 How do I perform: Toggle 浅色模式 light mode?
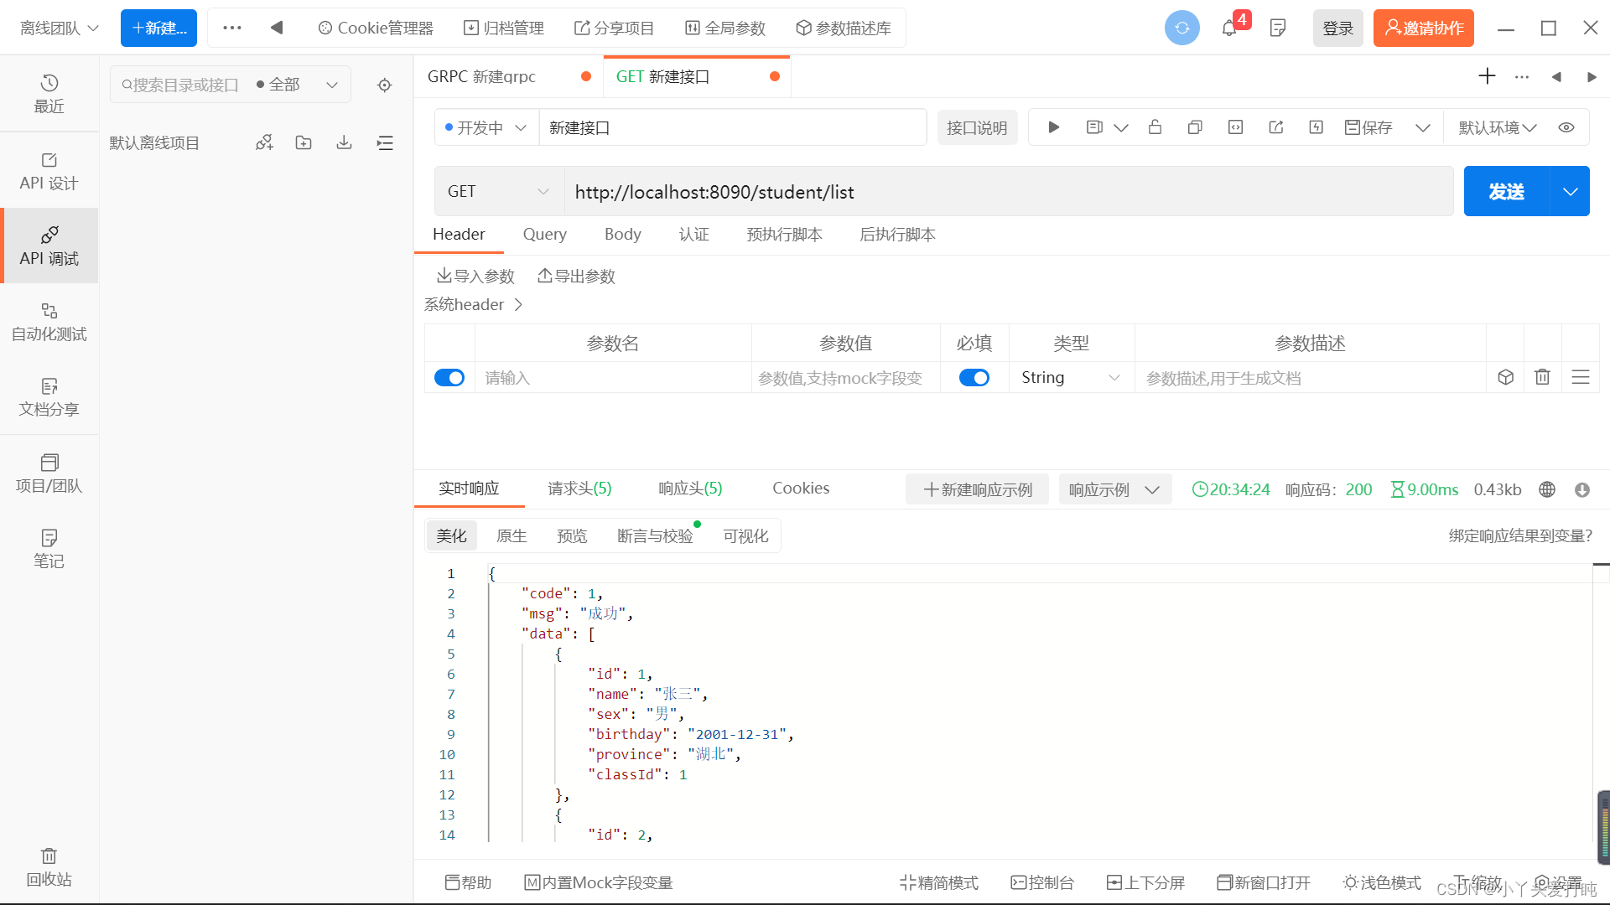coord(1382,882)
